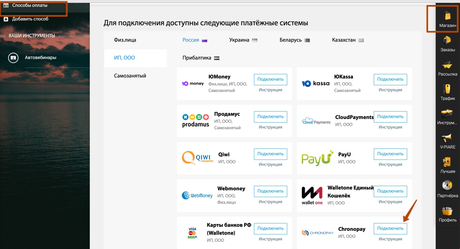460x249 pixels.
Task: Open Добавить способ in the sidebar
Action: [x=30, y=19]
